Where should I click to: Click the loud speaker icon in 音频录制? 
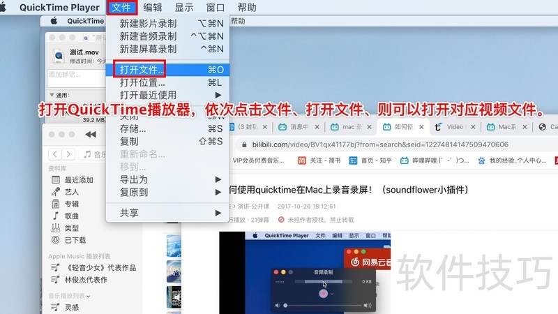point(368,306)
